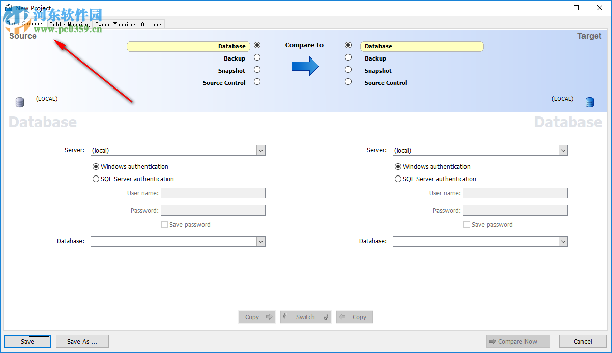Image resolution: width=612 pixels, height=353 pixels.
Task: Select Snapshot as the source data source
Action: click(257, 69)
